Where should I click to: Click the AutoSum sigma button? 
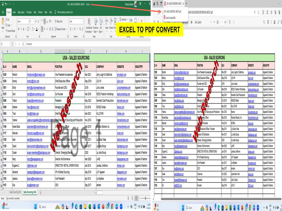pos(123,19)
